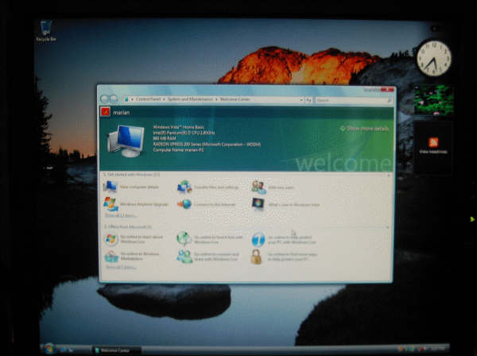Image resolution: width=477 pixels, height=356 pixels.
Task: Collapse the Get started with Windows section
Action: click(389, 176)
